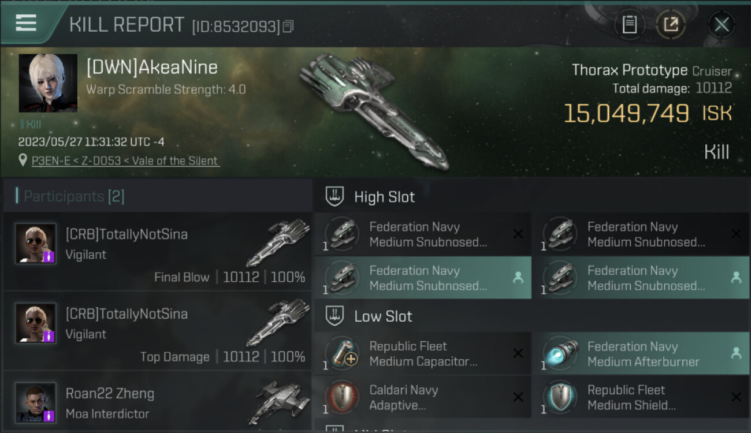The image size is (751, 433).
Task: Click the share kill report icon
Action: pos(671,24)
